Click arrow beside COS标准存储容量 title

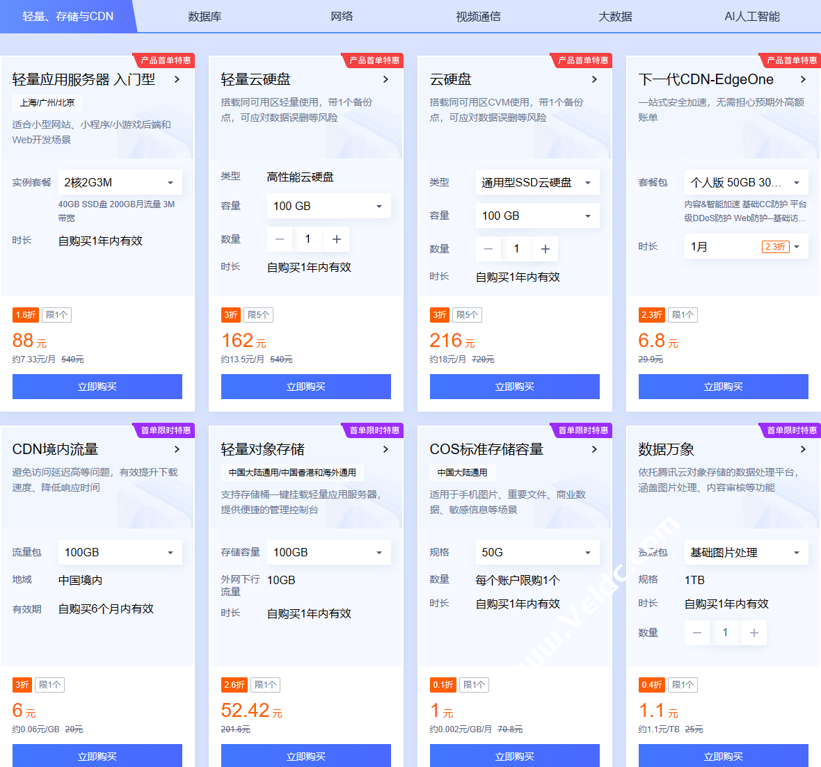[x=594, y=449]
